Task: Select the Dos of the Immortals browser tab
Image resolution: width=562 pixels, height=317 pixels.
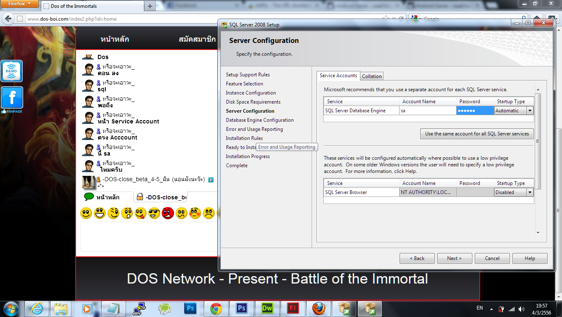Action: [x=92, y=6]
